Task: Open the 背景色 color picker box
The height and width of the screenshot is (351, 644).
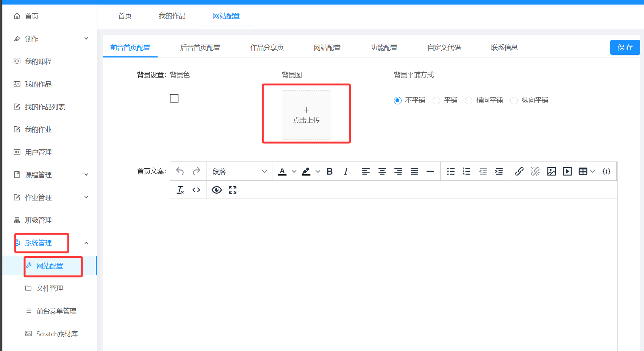Action: (x=174, y=98)
